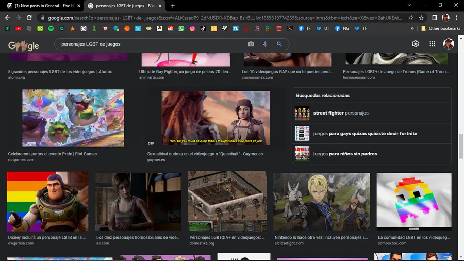Screen dimensions: 464x261
Task: Share this page from address bar
Action: click(x=410, y=18)
